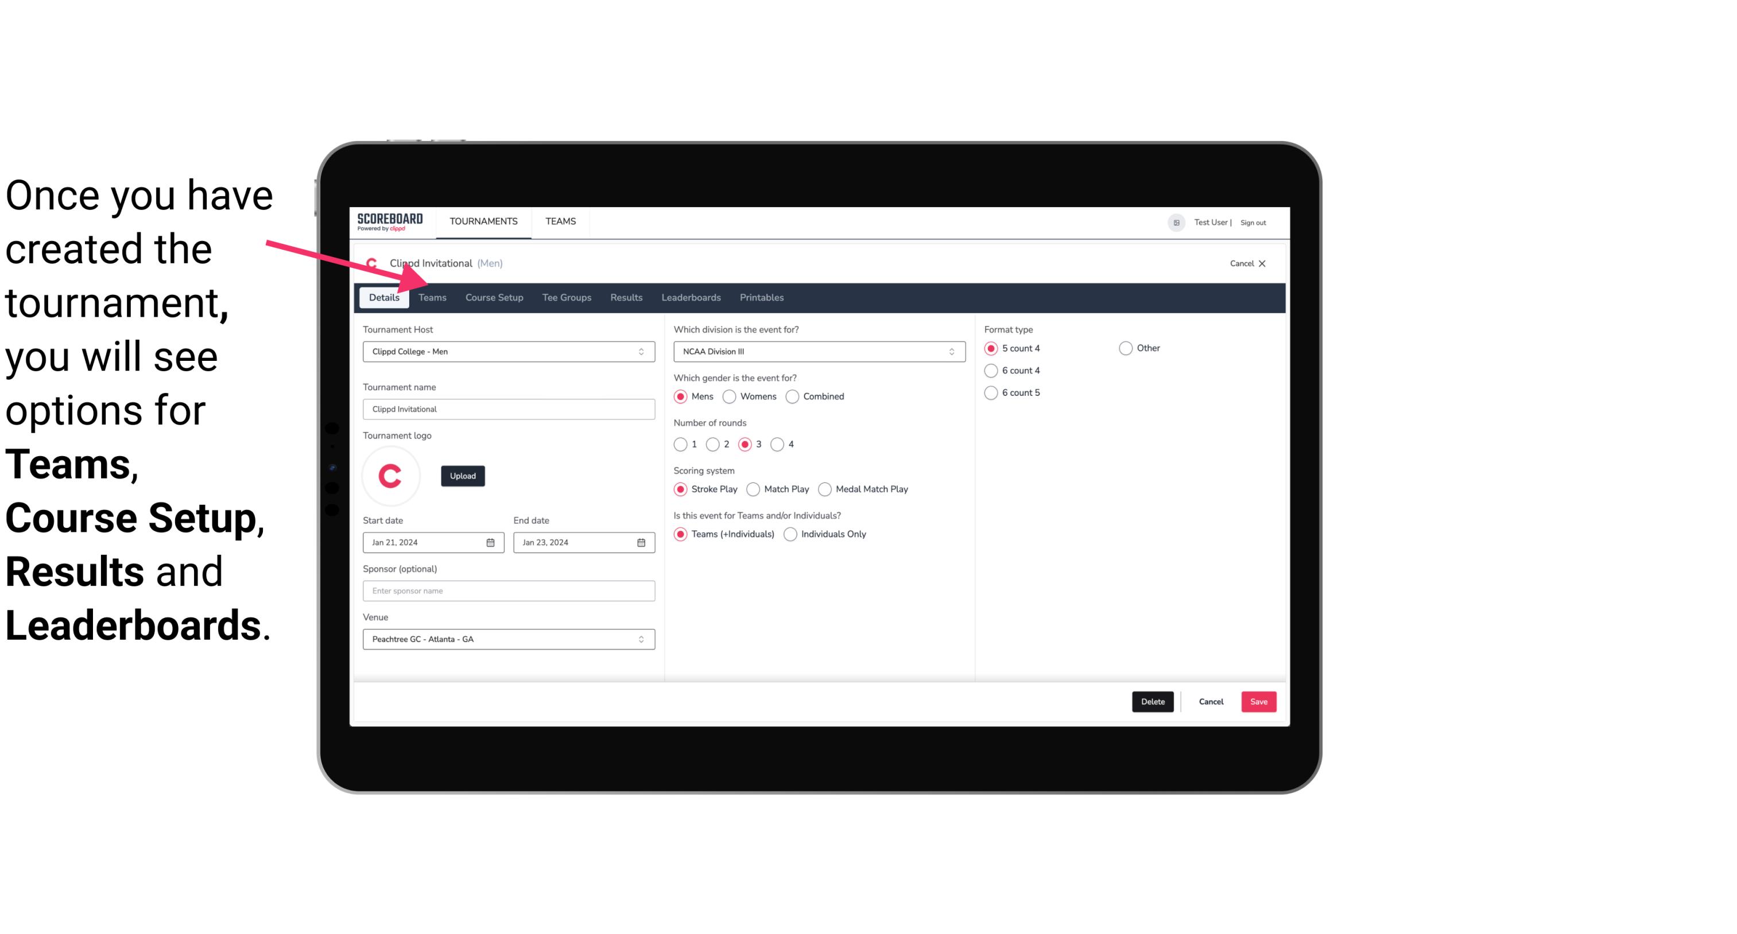Select the Womens gender radio button
The height and width of the screenshot is (934, 1737).
tap(730, 396)
